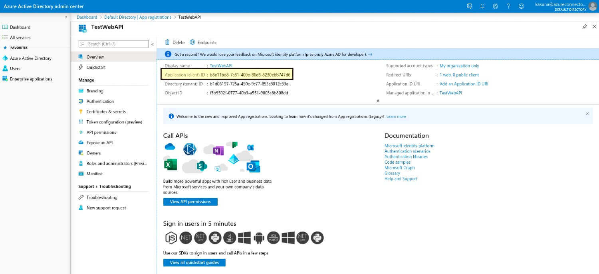Collapse the TestWebAPI menu search pane
The height and width of the screenshot is (274, 599).
coord(153,43)
